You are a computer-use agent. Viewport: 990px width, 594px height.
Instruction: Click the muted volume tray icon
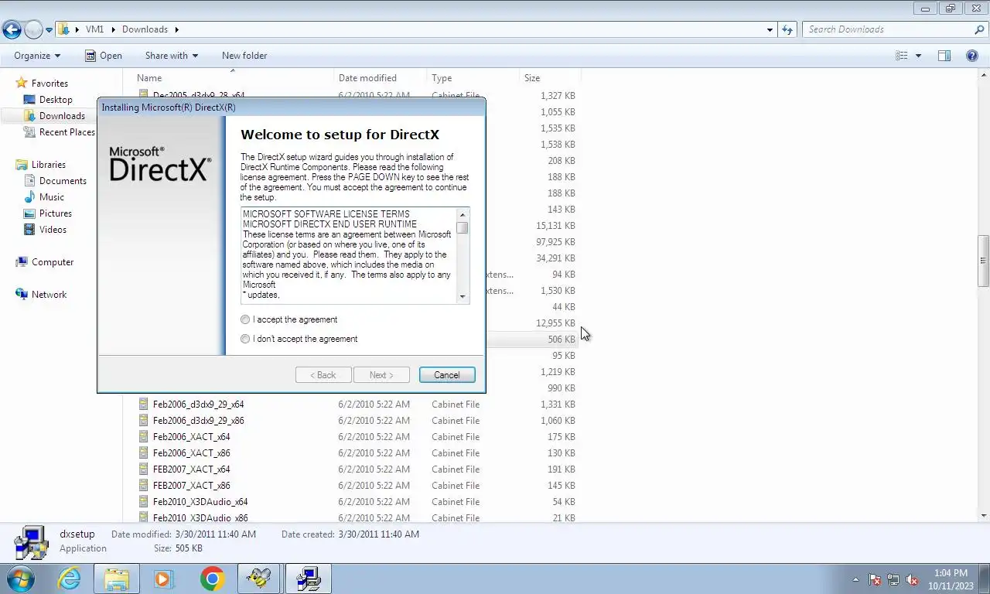913,579
